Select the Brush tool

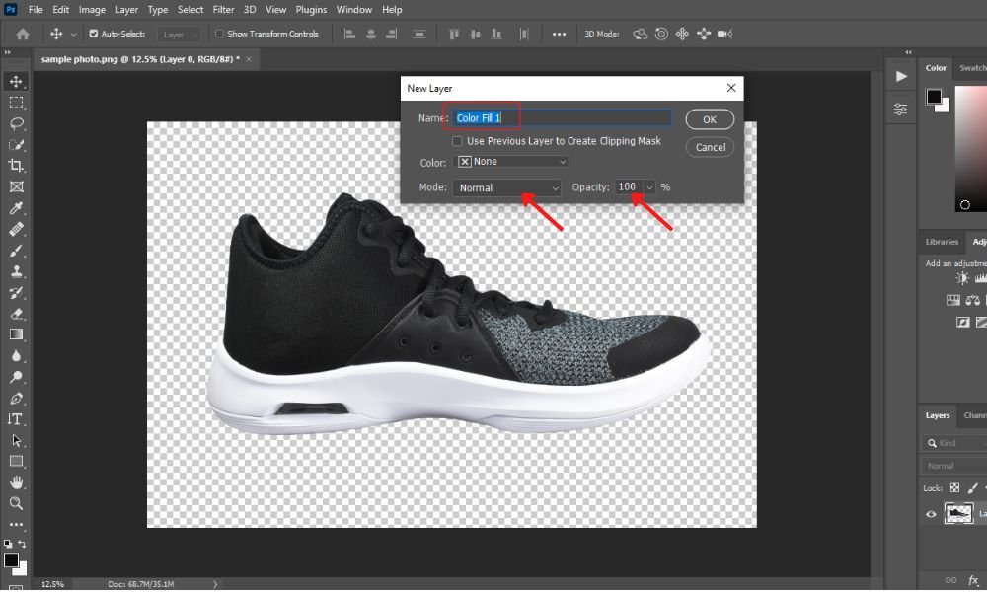[x=16, y=251]
